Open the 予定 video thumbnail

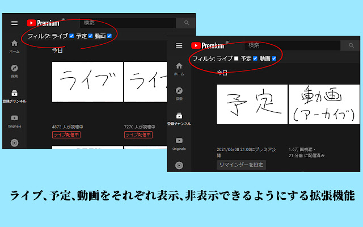252,104
